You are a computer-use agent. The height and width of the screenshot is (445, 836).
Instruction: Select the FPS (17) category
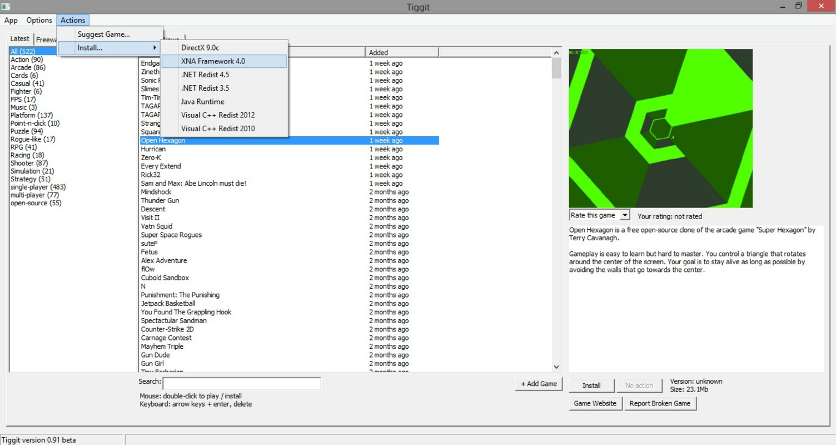(x=23, y=100)
